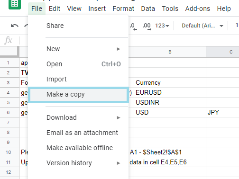
Task: Undo the last action
Action: pyautogui.click(x=15, y=26)
